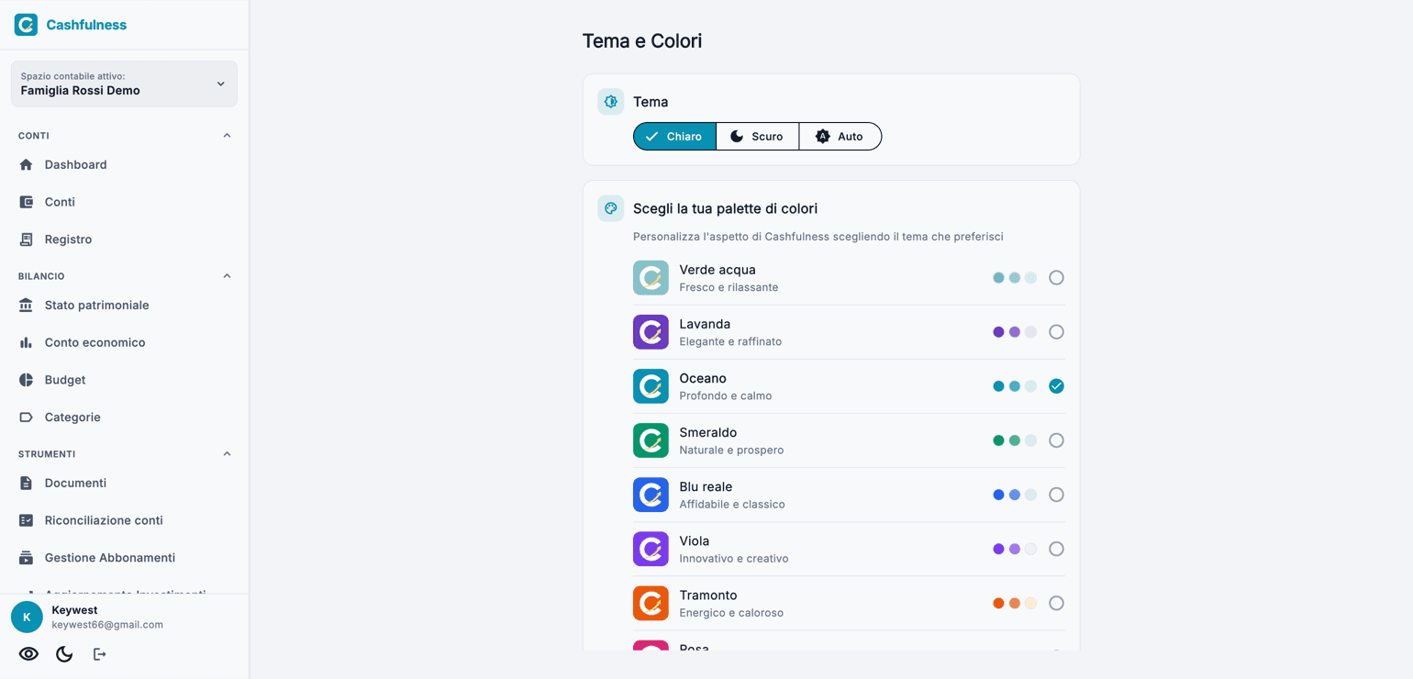Screen dimensions: 1413x679
Task: Select the Smeraldo radio button
Action: (x=1056, y=440)
